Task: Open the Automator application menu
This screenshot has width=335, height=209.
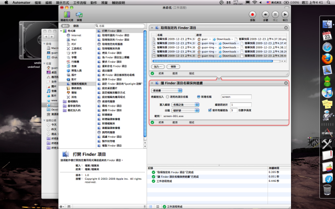Action: [21, 3]
